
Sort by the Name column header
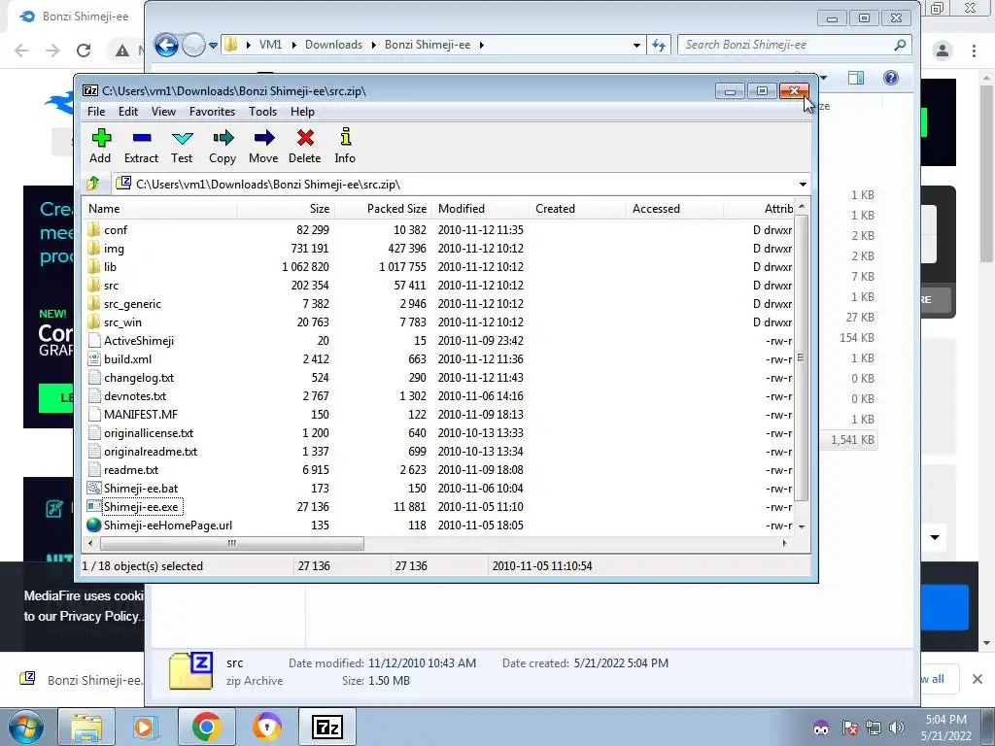(160, 209)
